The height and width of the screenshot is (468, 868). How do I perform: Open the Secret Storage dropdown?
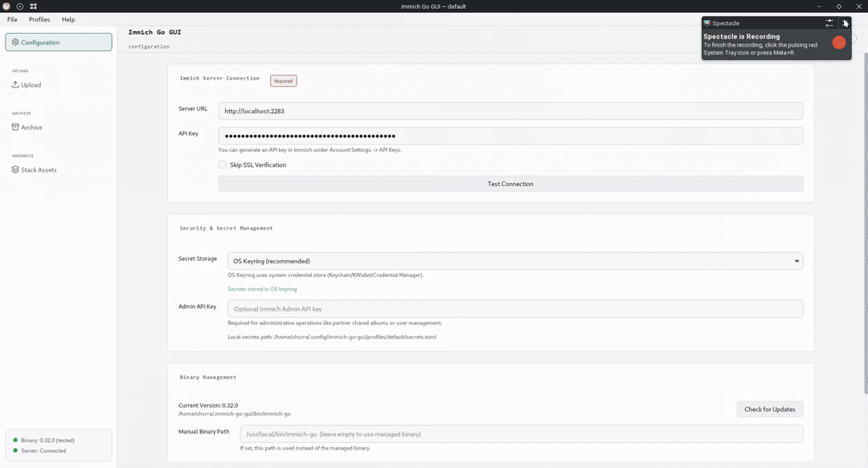515,261
